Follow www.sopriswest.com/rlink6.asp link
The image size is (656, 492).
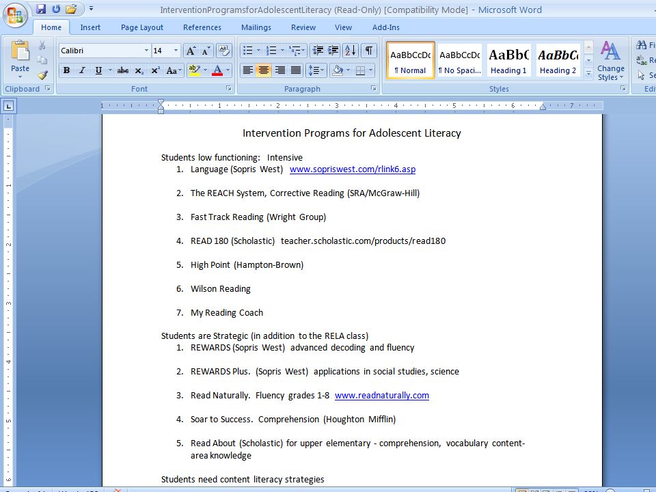[353, 169]
